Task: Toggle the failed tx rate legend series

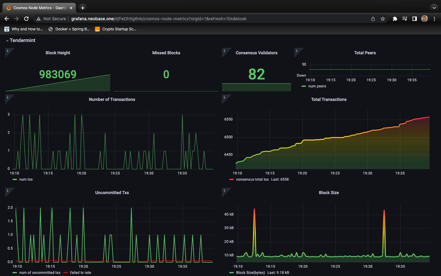Action: [x=80, y=273]
